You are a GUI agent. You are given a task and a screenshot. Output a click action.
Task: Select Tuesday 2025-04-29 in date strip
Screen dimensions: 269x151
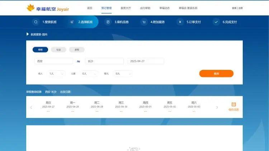[97, 107]
